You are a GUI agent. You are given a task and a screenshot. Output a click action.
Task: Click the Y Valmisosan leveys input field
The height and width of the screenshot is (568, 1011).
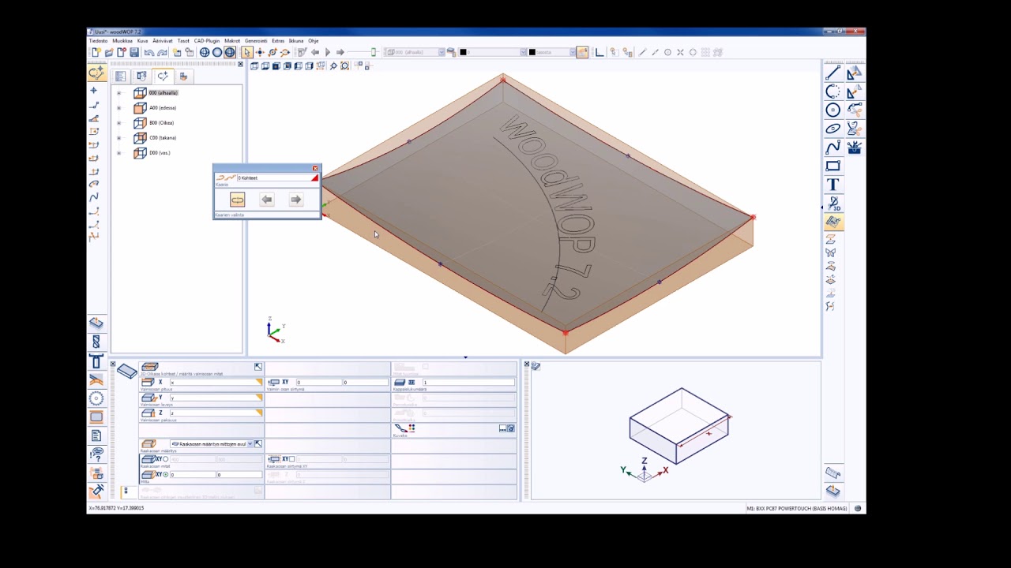click(x=216, y=398)
